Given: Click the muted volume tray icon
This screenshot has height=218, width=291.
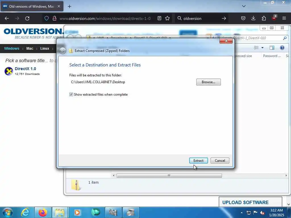Looking at the screenshot, I should 262,213.
